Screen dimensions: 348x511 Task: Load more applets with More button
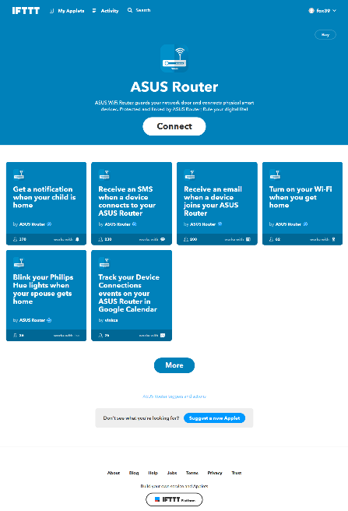(174, 365)
